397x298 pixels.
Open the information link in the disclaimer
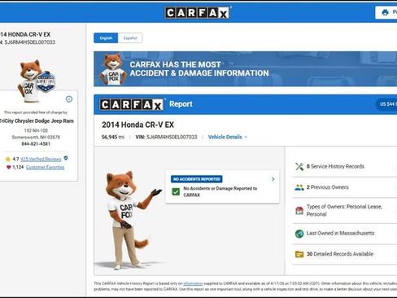[x=193, y=283]
